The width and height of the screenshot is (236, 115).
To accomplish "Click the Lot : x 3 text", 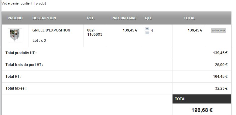I will 39,41.
